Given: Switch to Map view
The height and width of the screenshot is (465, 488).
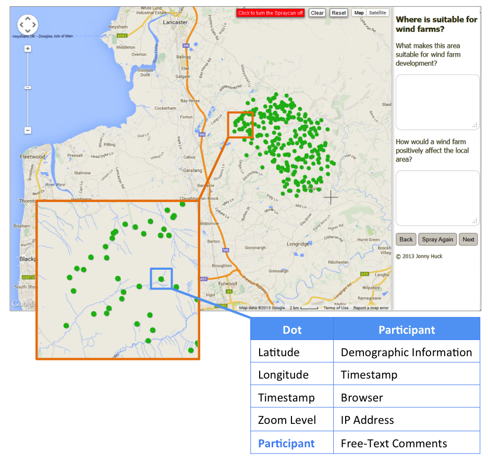Looking at the screenshot, I should pos(359,12).
